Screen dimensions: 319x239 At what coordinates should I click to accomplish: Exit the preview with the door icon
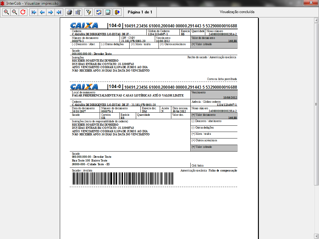(117, 12)
